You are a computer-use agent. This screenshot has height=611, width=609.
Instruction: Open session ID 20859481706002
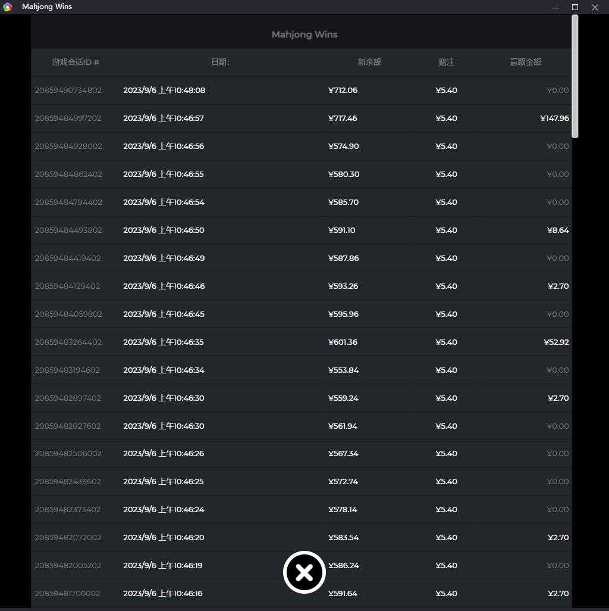pyautogui.click(x=67, y=594)
